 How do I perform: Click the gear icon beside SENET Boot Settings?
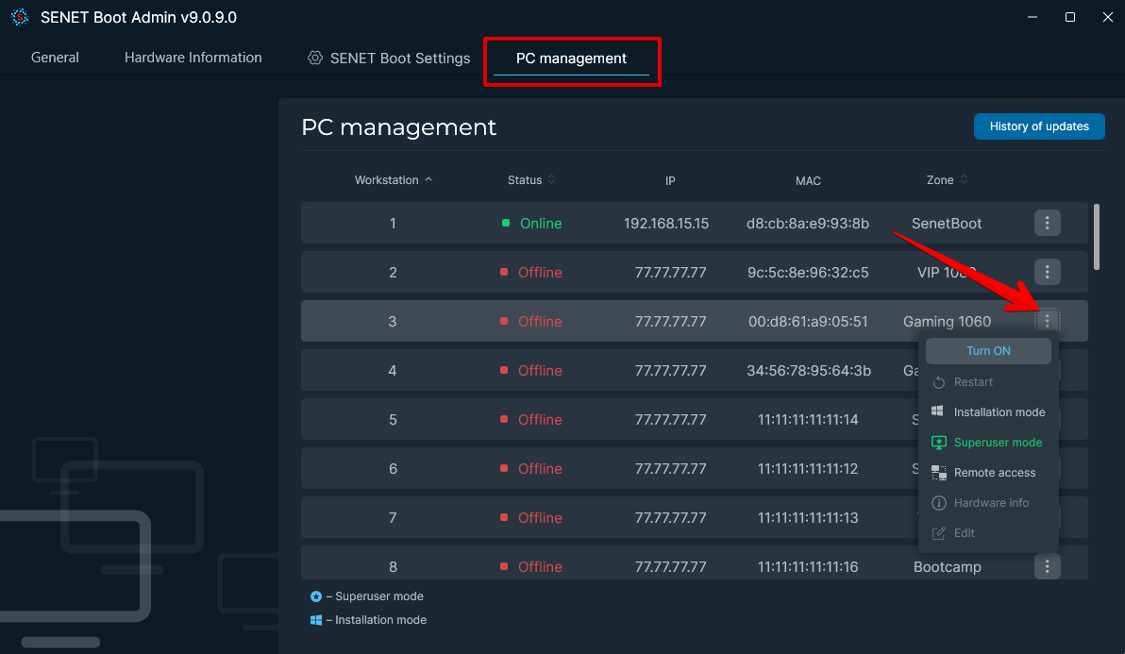[314, 58]
